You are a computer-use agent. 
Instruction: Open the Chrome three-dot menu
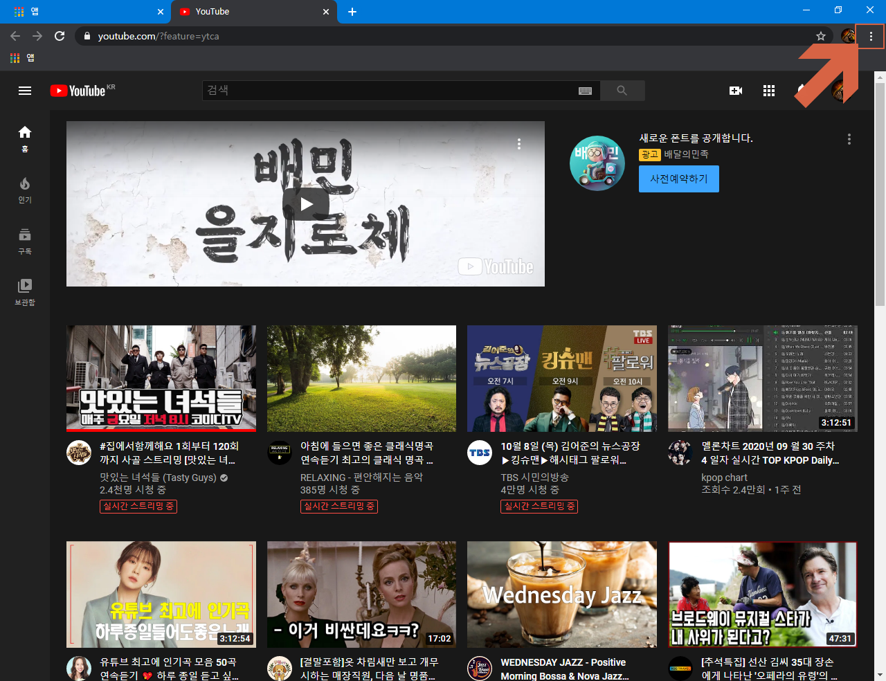(x=871, y=36)
